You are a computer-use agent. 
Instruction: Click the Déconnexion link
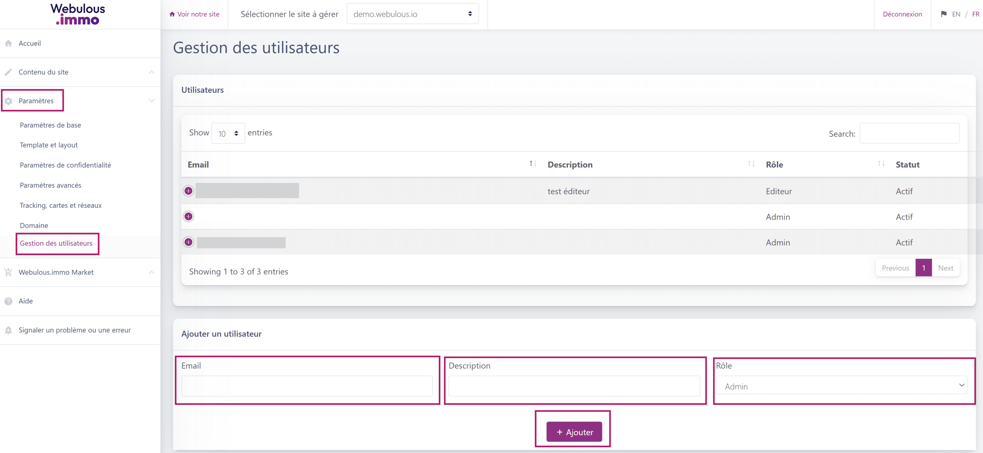coord(902,14)
